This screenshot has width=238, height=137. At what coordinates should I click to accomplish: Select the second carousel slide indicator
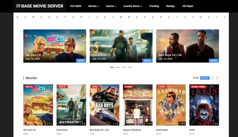(118, 67)
